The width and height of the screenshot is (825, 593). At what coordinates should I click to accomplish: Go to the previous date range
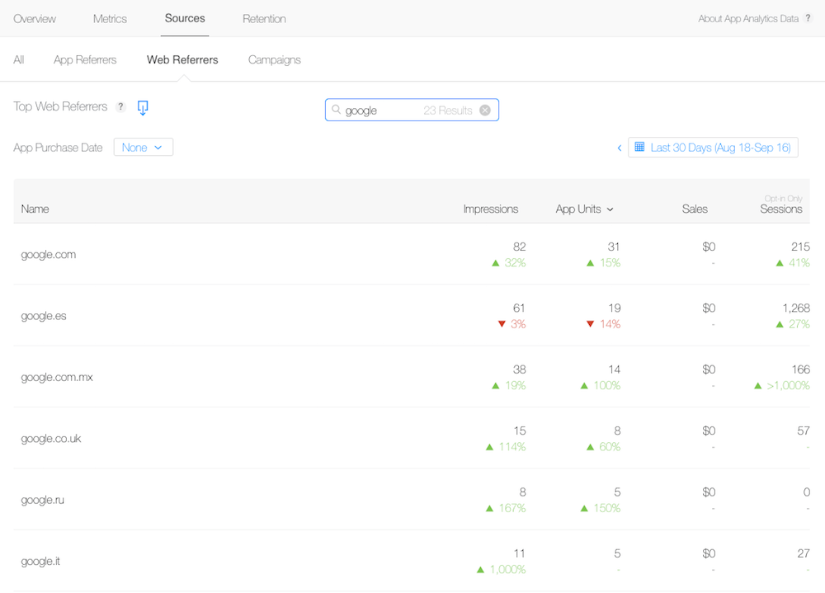pos(620,148)
